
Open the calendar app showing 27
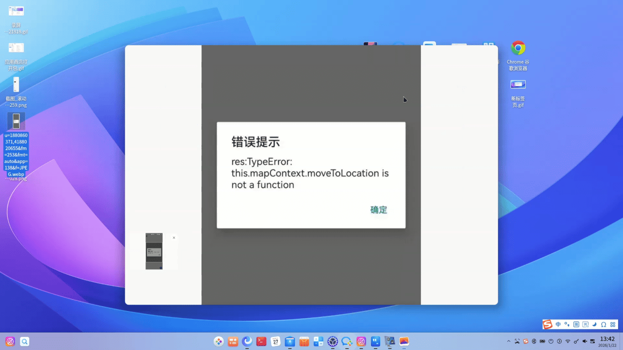(275, 341)
